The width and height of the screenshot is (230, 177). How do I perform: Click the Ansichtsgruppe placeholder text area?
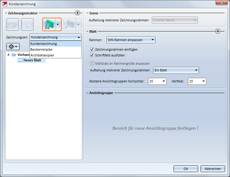click(x=155, y=128)
